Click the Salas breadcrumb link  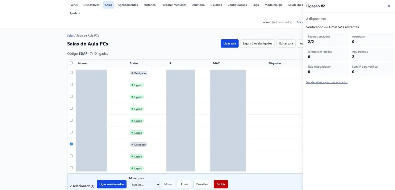70,36
